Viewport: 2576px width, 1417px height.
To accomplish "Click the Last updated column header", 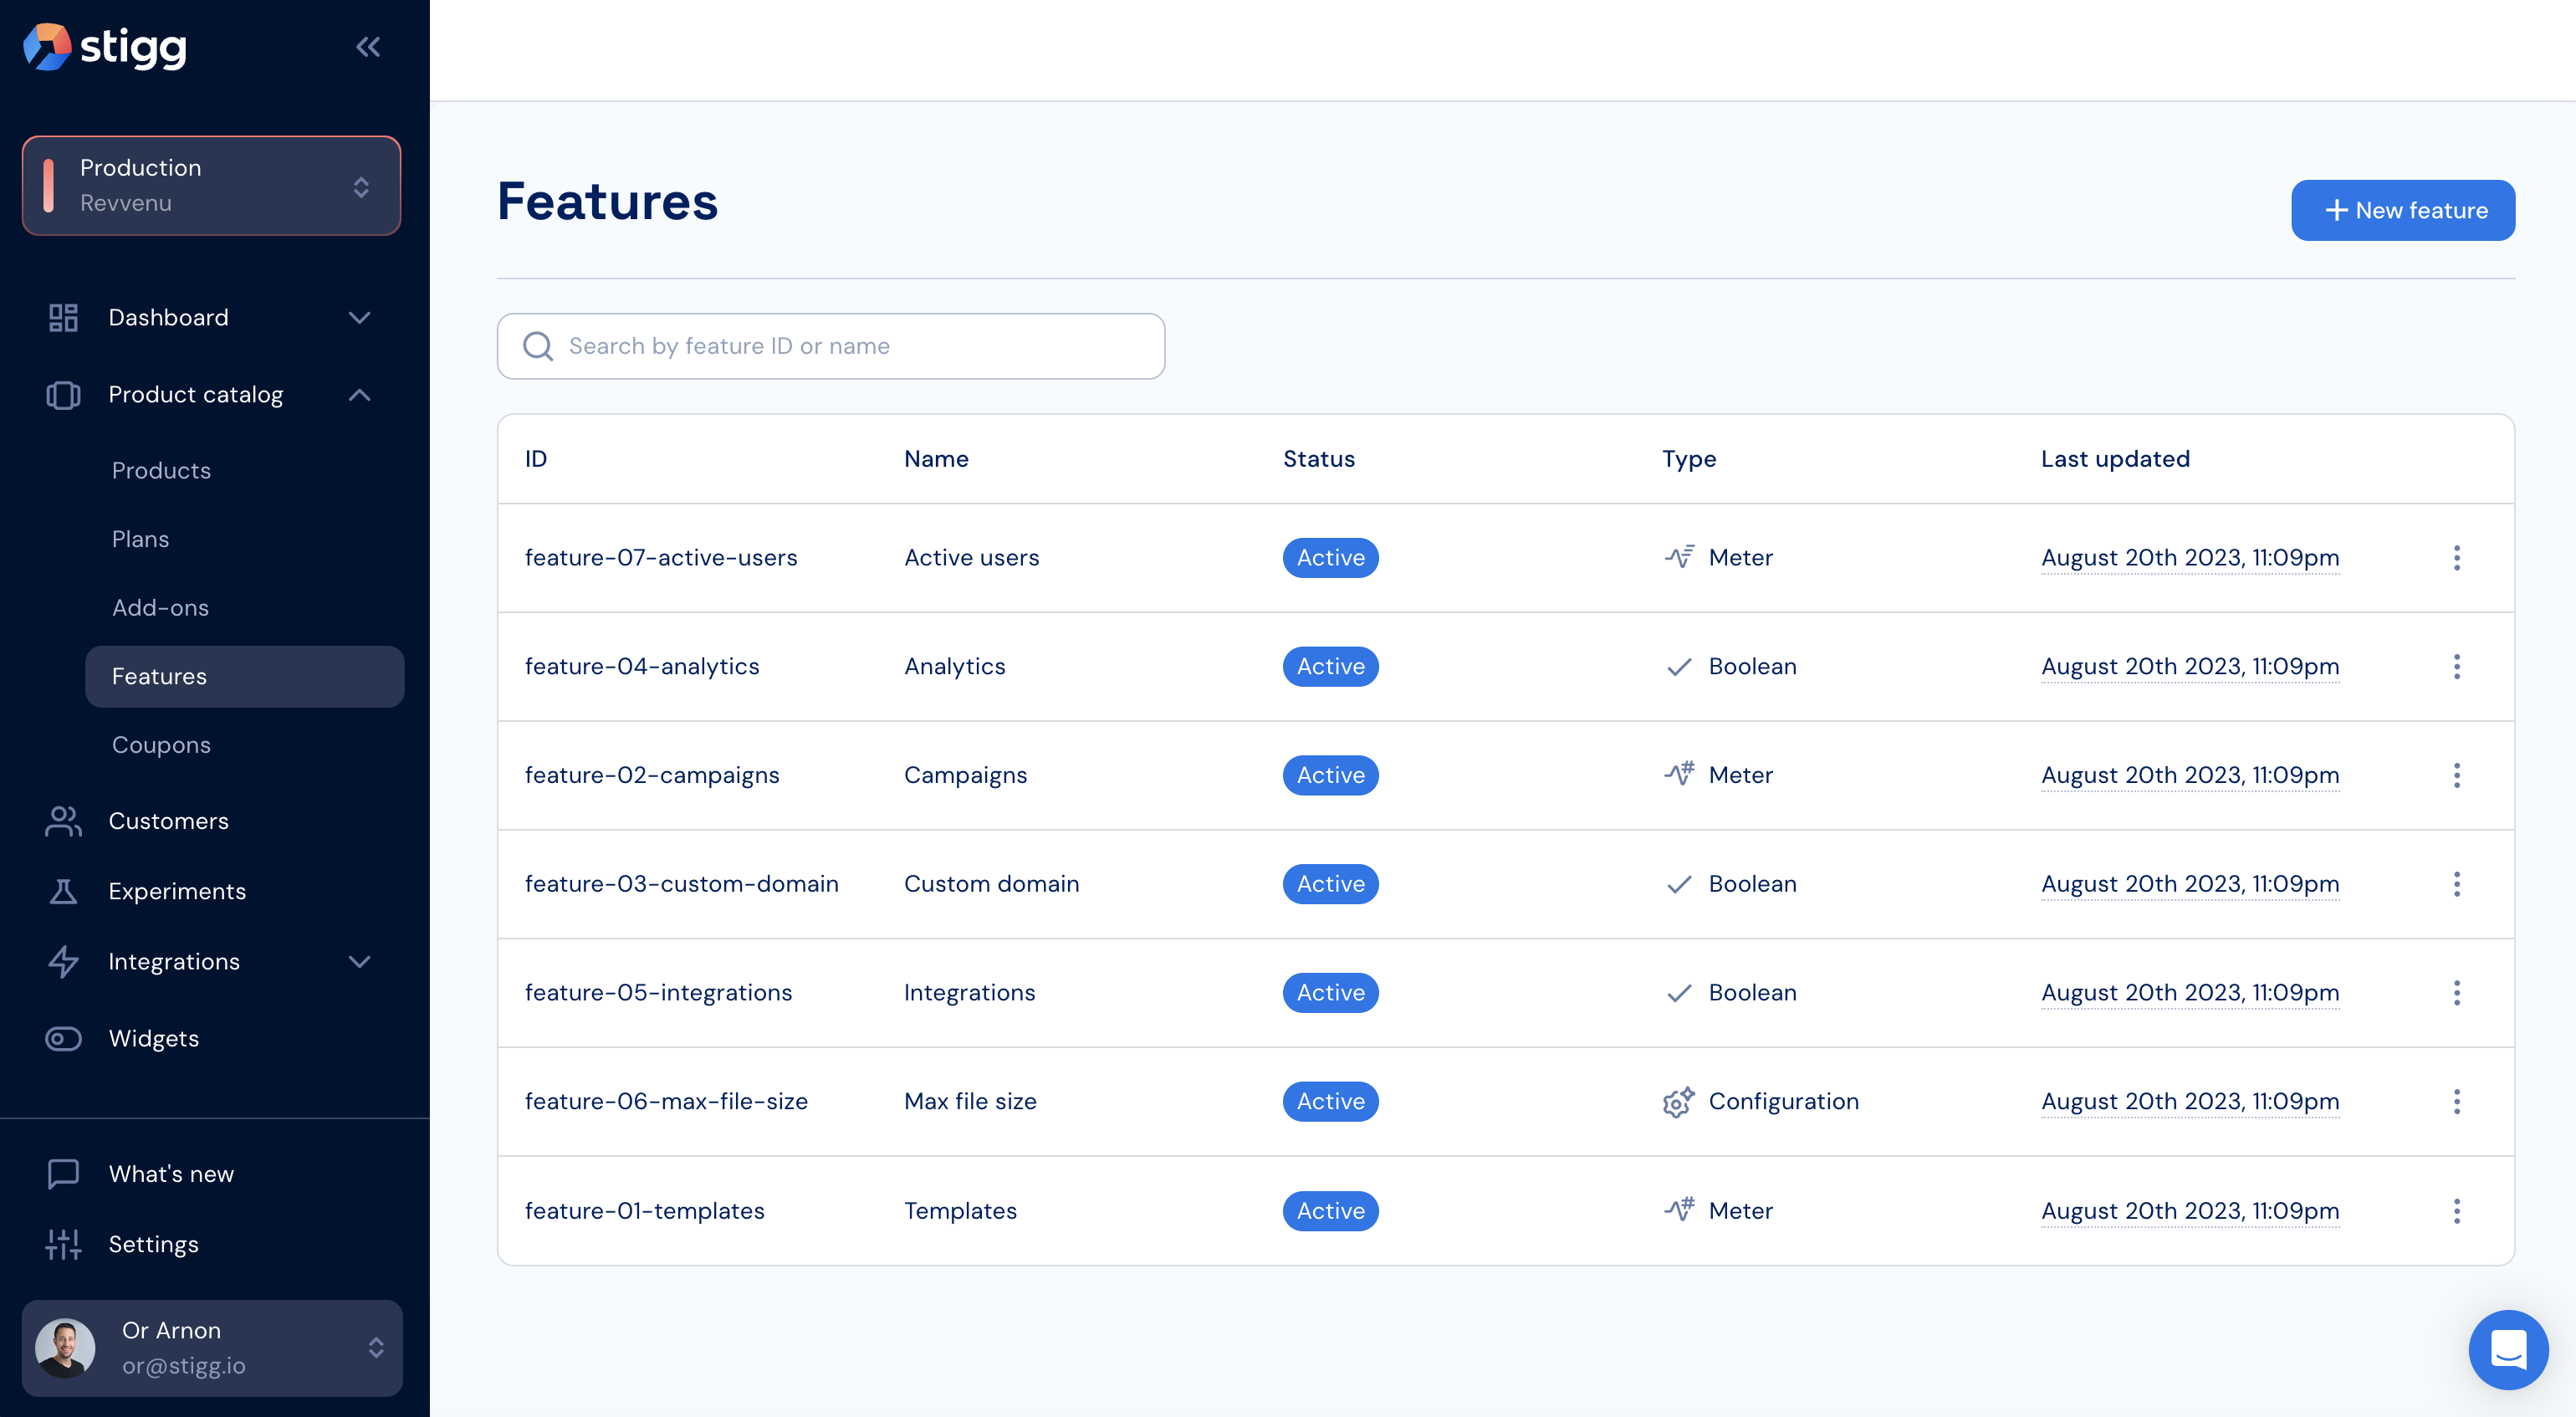I will (2115, 459).
